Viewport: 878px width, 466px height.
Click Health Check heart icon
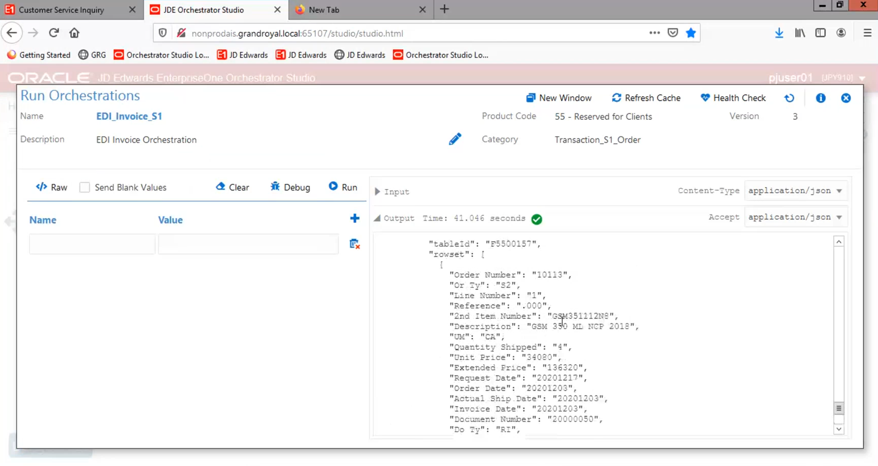[x=705, y=98]
